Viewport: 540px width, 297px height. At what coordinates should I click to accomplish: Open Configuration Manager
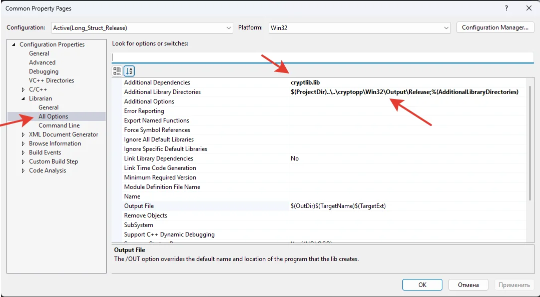click(x=495, y=27)
